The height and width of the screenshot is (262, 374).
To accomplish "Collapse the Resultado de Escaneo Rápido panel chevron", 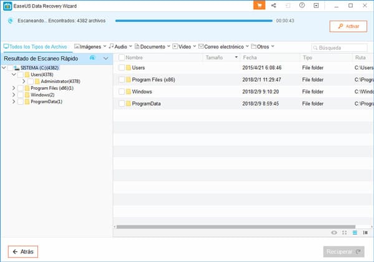I will click(106, 58).
